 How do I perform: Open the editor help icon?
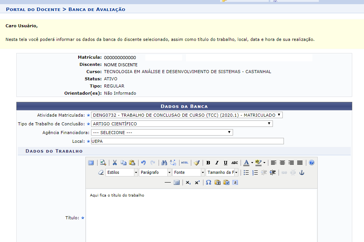[312, 163]
